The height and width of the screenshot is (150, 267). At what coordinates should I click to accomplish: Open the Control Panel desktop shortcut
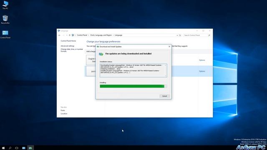point(5,34)
